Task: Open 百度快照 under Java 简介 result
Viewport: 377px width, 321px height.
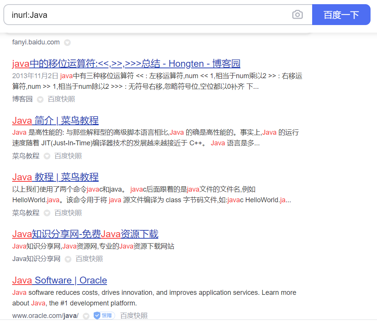Action: tap(68, 156)
